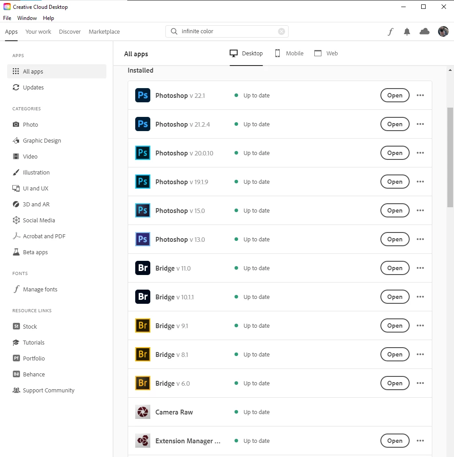
Task: Show more options for Photoshop v 22.1
Action: 420,95
